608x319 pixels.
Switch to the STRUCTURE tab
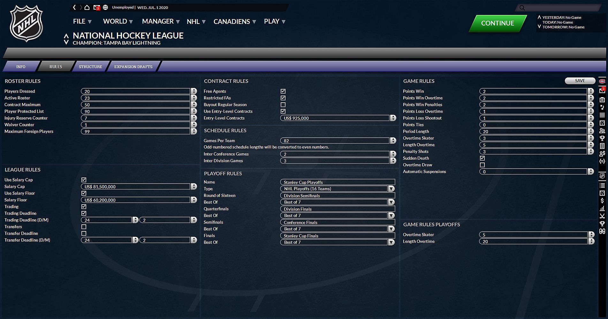point(90,67)
